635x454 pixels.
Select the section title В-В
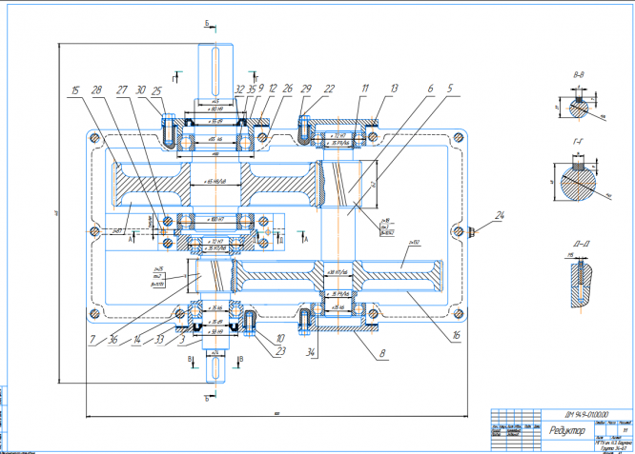(x=579, y=75)
